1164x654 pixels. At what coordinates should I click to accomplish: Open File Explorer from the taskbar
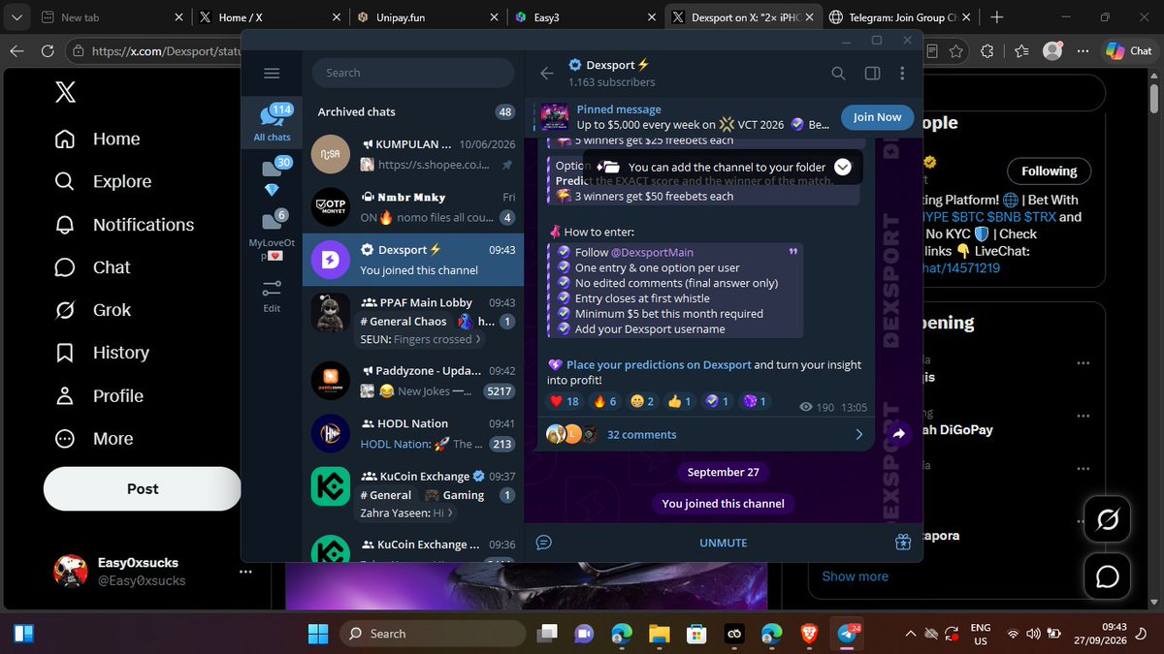659,634
